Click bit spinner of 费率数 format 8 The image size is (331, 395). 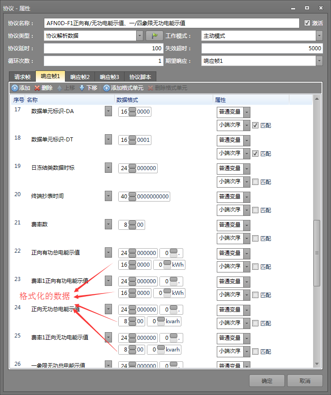click(132, 224)
